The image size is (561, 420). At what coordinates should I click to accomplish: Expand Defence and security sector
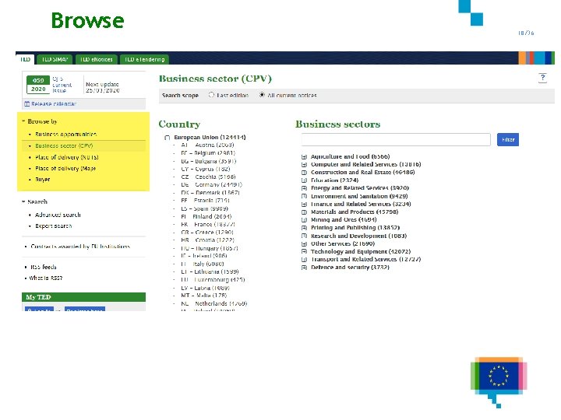(x=304, y=268)
